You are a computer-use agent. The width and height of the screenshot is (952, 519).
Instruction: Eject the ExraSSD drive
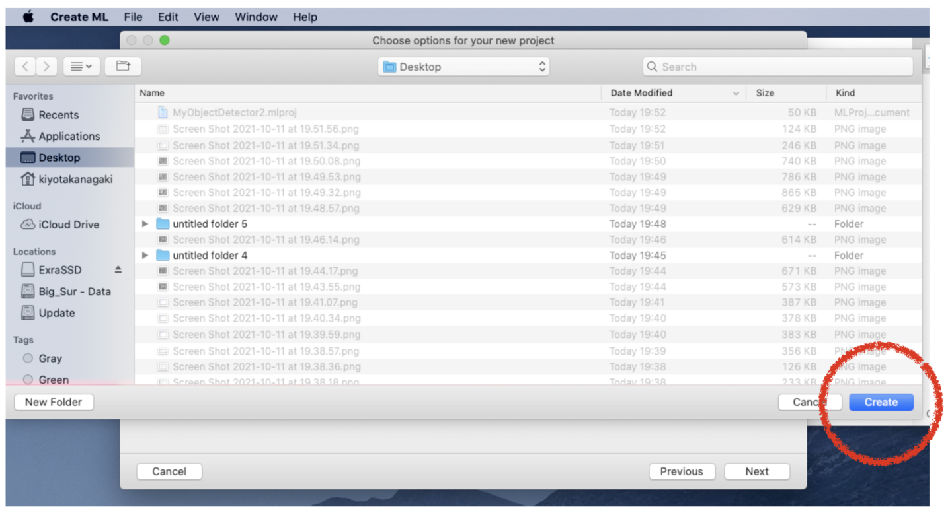point(118,270)
